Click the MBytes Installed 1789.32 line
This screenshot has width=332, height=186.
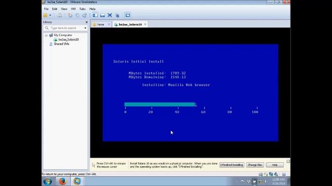pyautogui.click(x=157, y=73)
